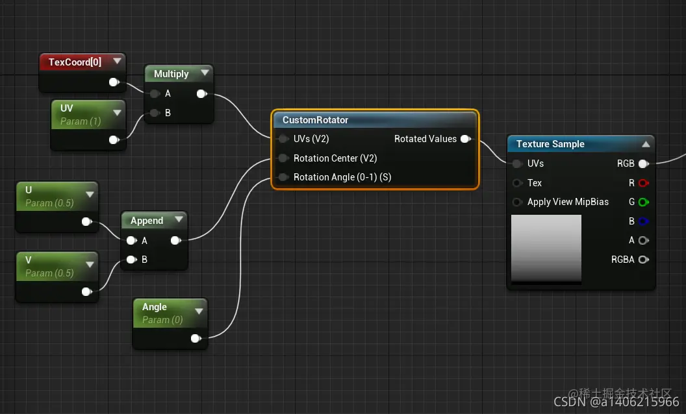686x414 pixels.
Task: Click the white output pin of TexCoord[0]
Action: pos(114,82)
